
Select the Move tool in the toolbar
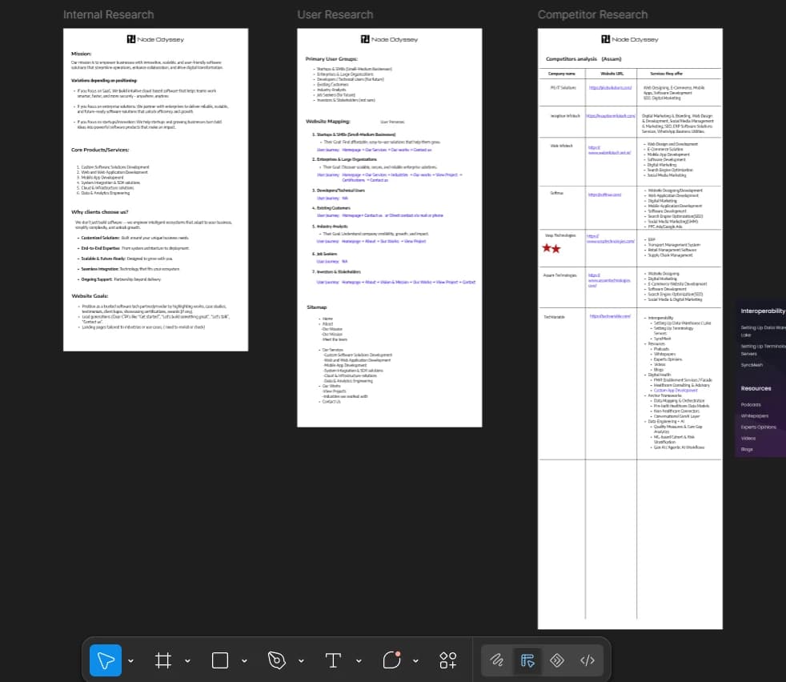tap(106, 660)
